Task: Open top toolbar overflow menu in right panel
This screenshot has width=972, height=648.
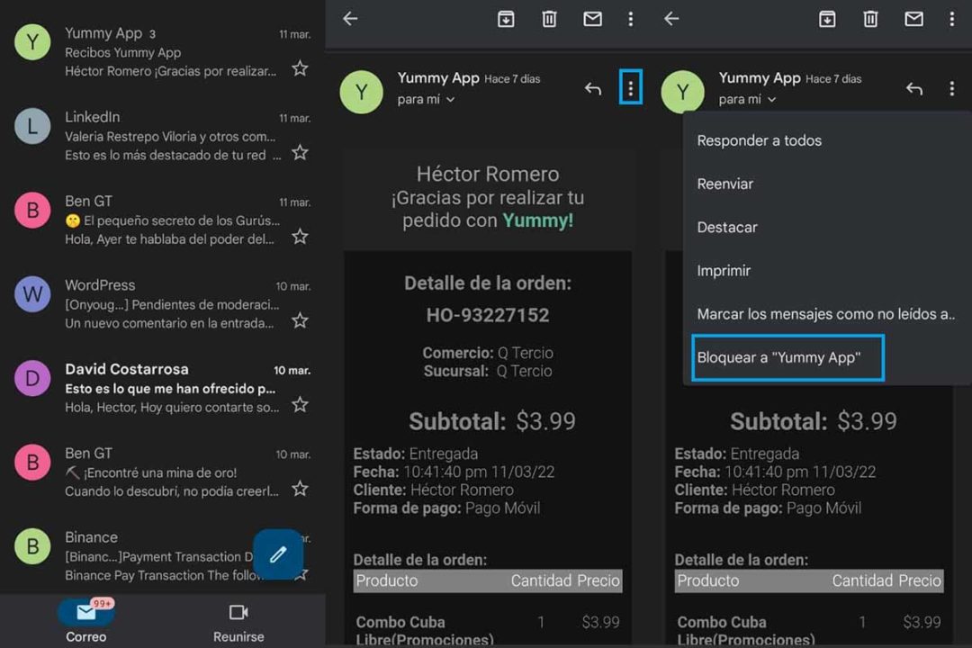Action: coord(951,19)
